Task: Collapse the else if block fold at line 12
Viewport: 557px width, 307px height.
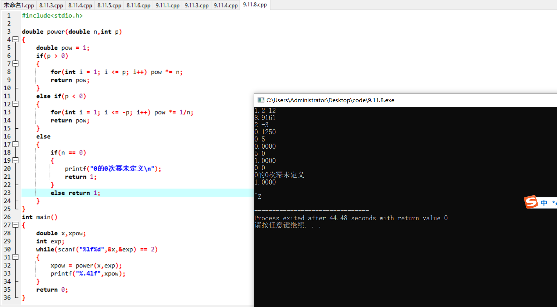Action: [15, 104]
